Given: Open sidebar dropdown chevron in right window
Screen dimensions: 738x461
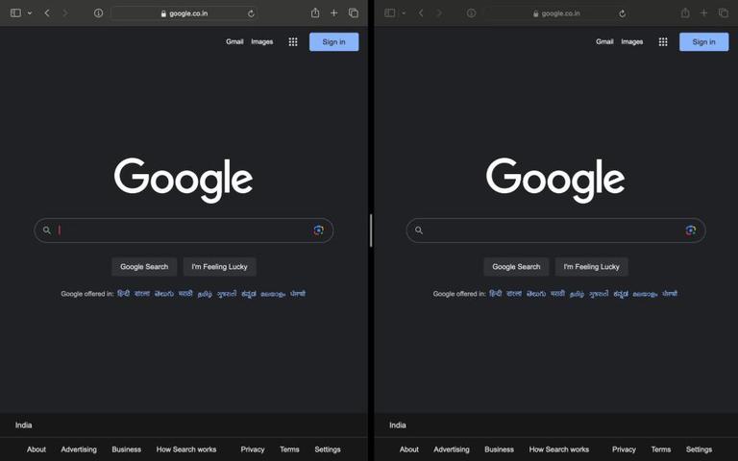Looking at the screenshot, I should click(404, 13).
